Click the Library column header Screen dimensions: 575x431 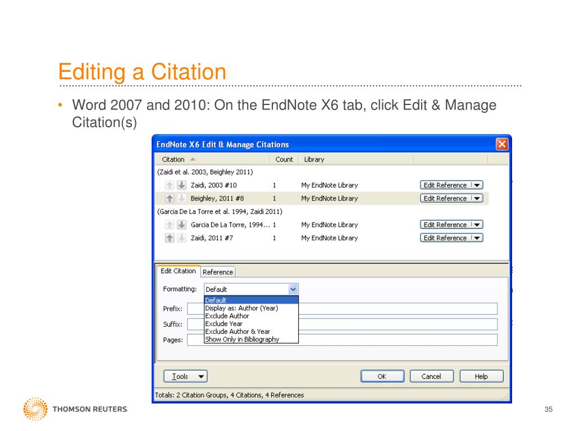tap(356, 159)
